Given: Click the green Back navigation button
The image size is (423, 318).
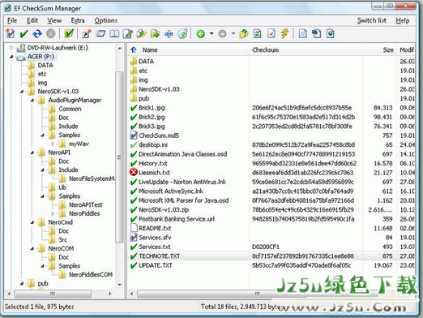Looking at the screenshot, I should pos(201,34).
